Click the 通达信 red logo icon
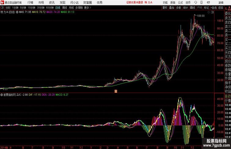This screenshot has width=231, height=149. (x=2, y=2)
